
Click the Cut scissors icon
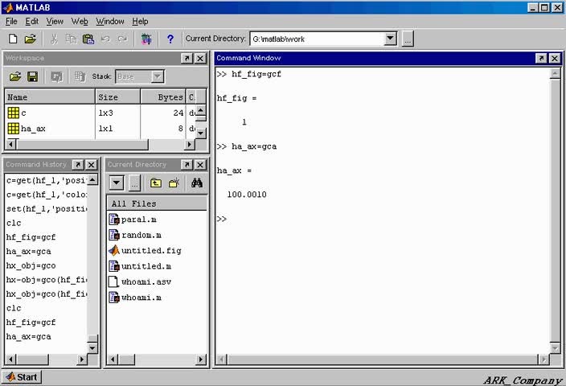(54, 39)
